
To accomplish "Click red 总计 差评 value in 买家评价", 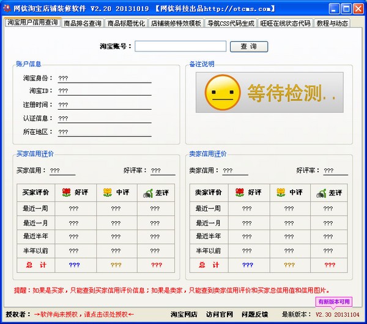I will point(157,265).
